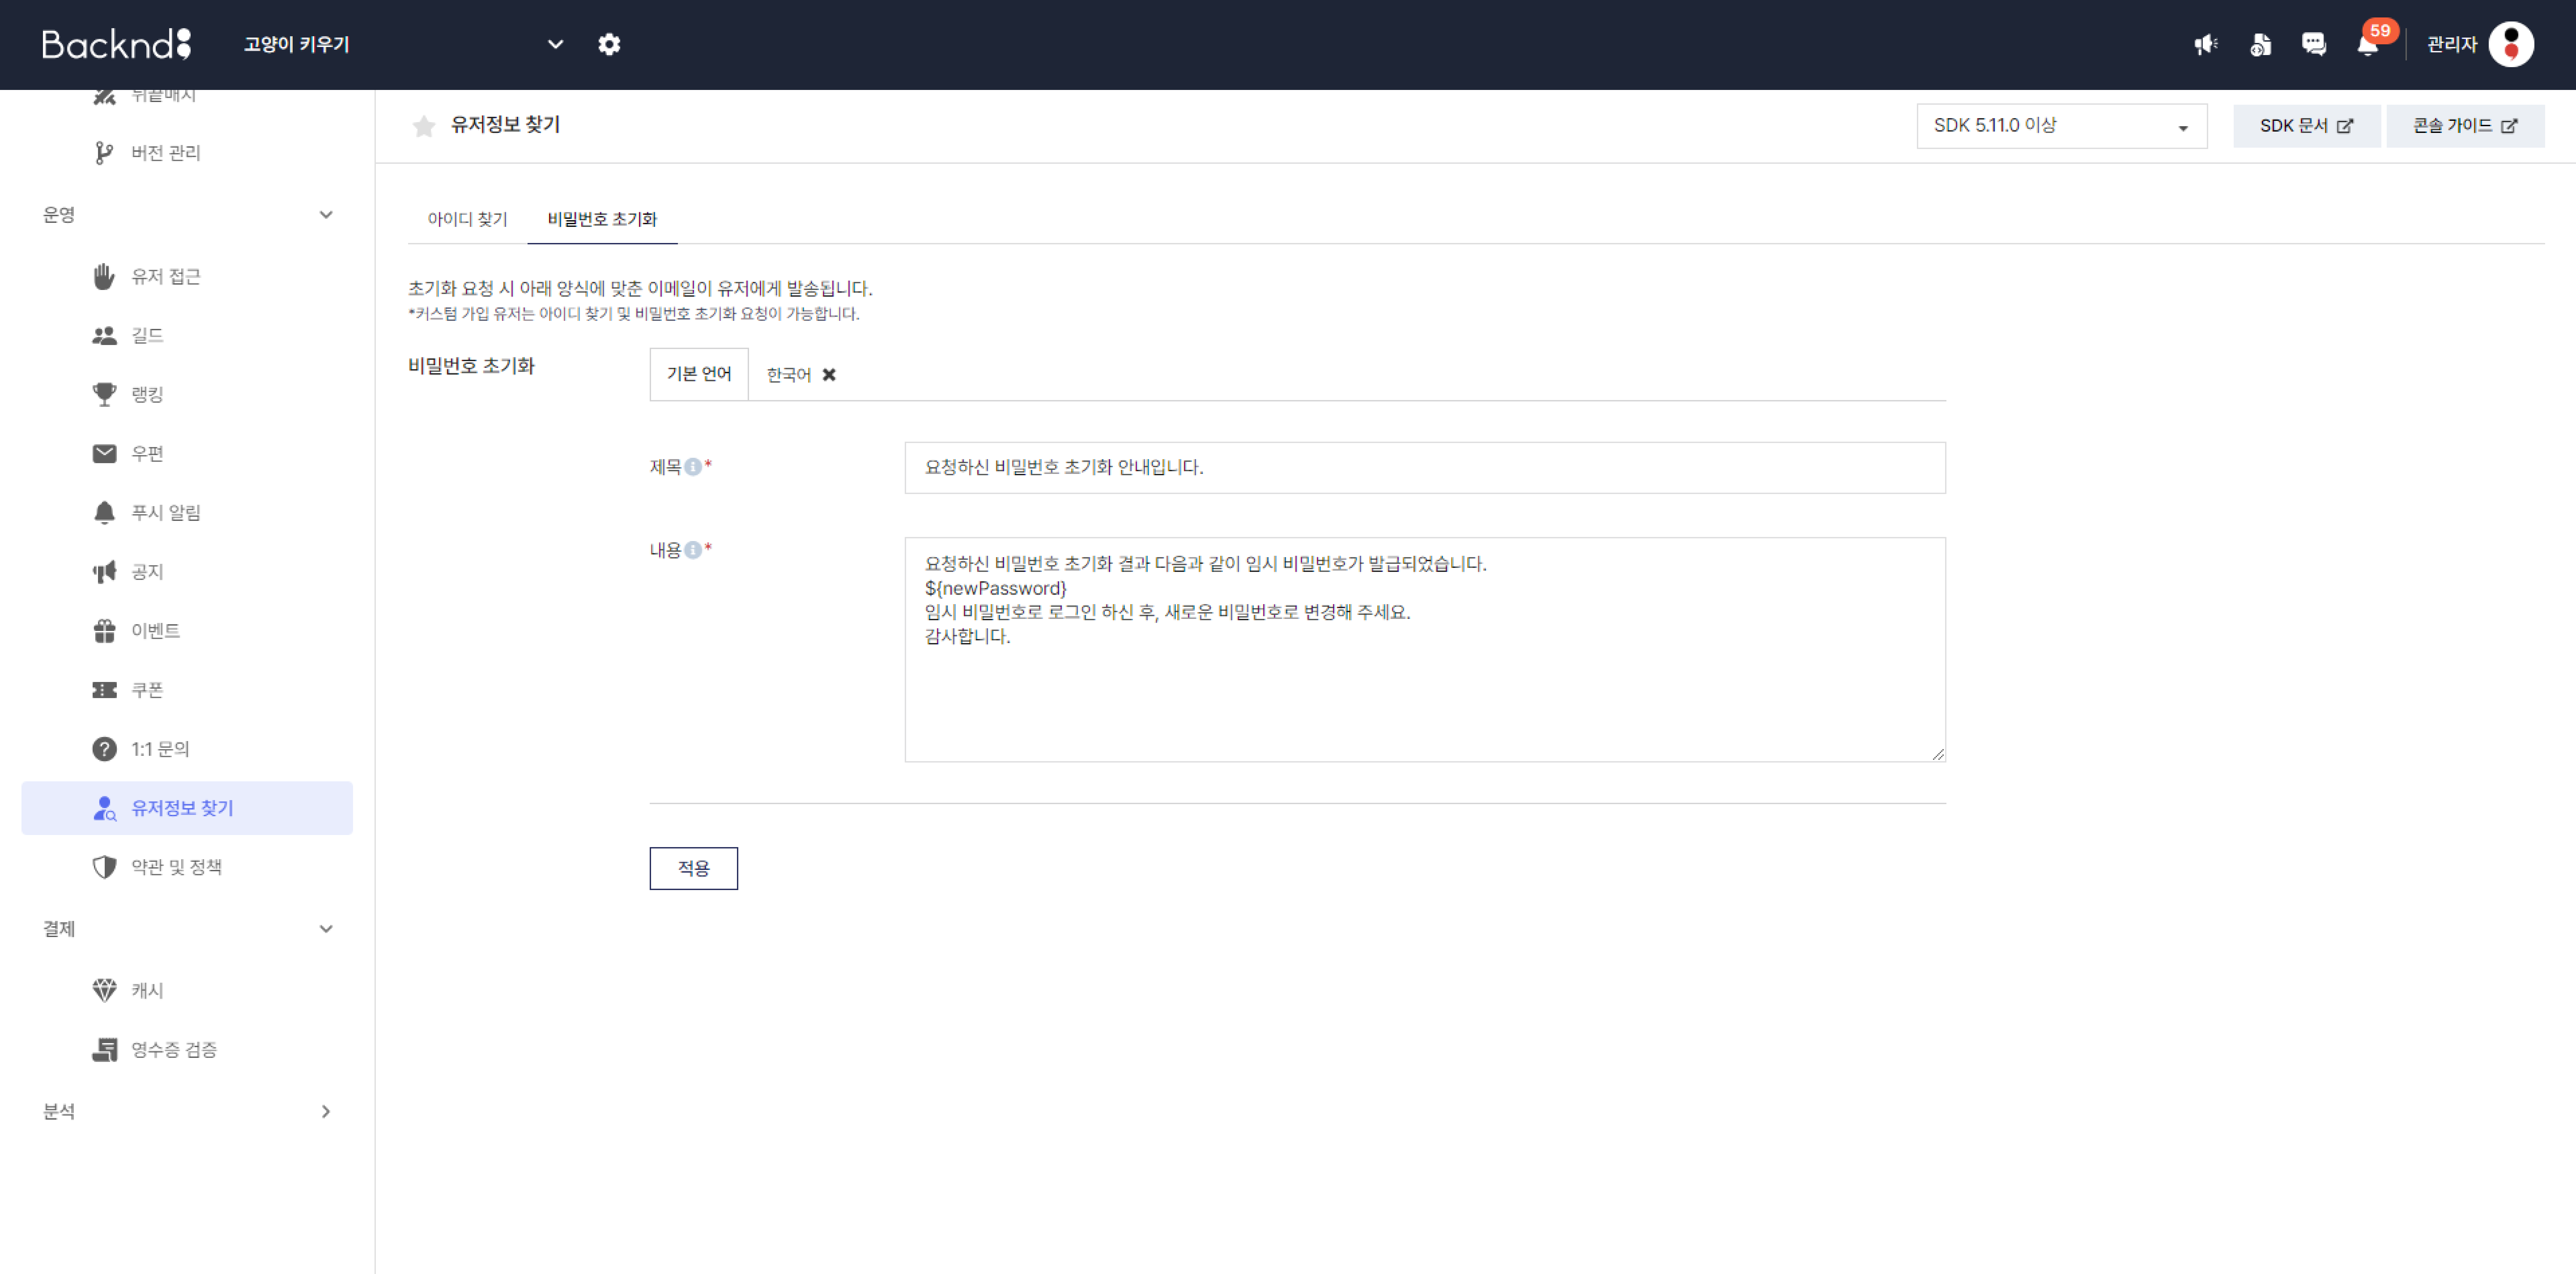Click the 관리자 profile avatar
Screen dimensions: 2576x1274
point(2510,44)
